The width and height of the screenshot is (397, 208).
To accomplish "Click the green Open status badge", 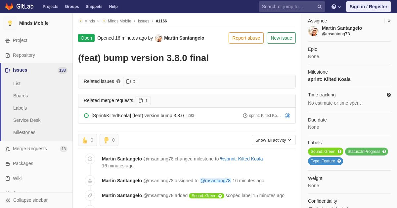I will [86, 38].
